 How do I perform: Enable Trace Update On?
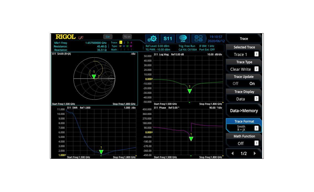click(x=251, y=83)
